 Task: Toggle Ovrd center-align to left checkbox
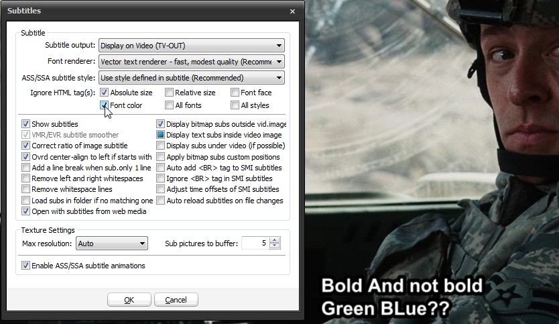(x=25, y=157)
